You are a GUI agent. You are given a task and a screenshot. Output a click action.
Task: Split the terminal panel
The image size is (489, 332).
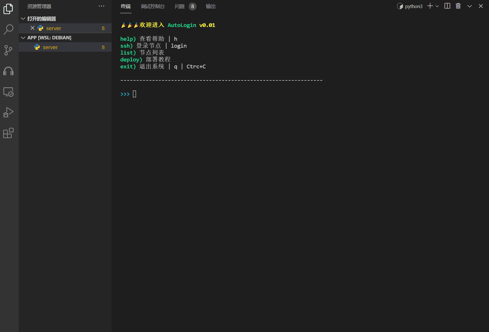click(x=447, y=6)
